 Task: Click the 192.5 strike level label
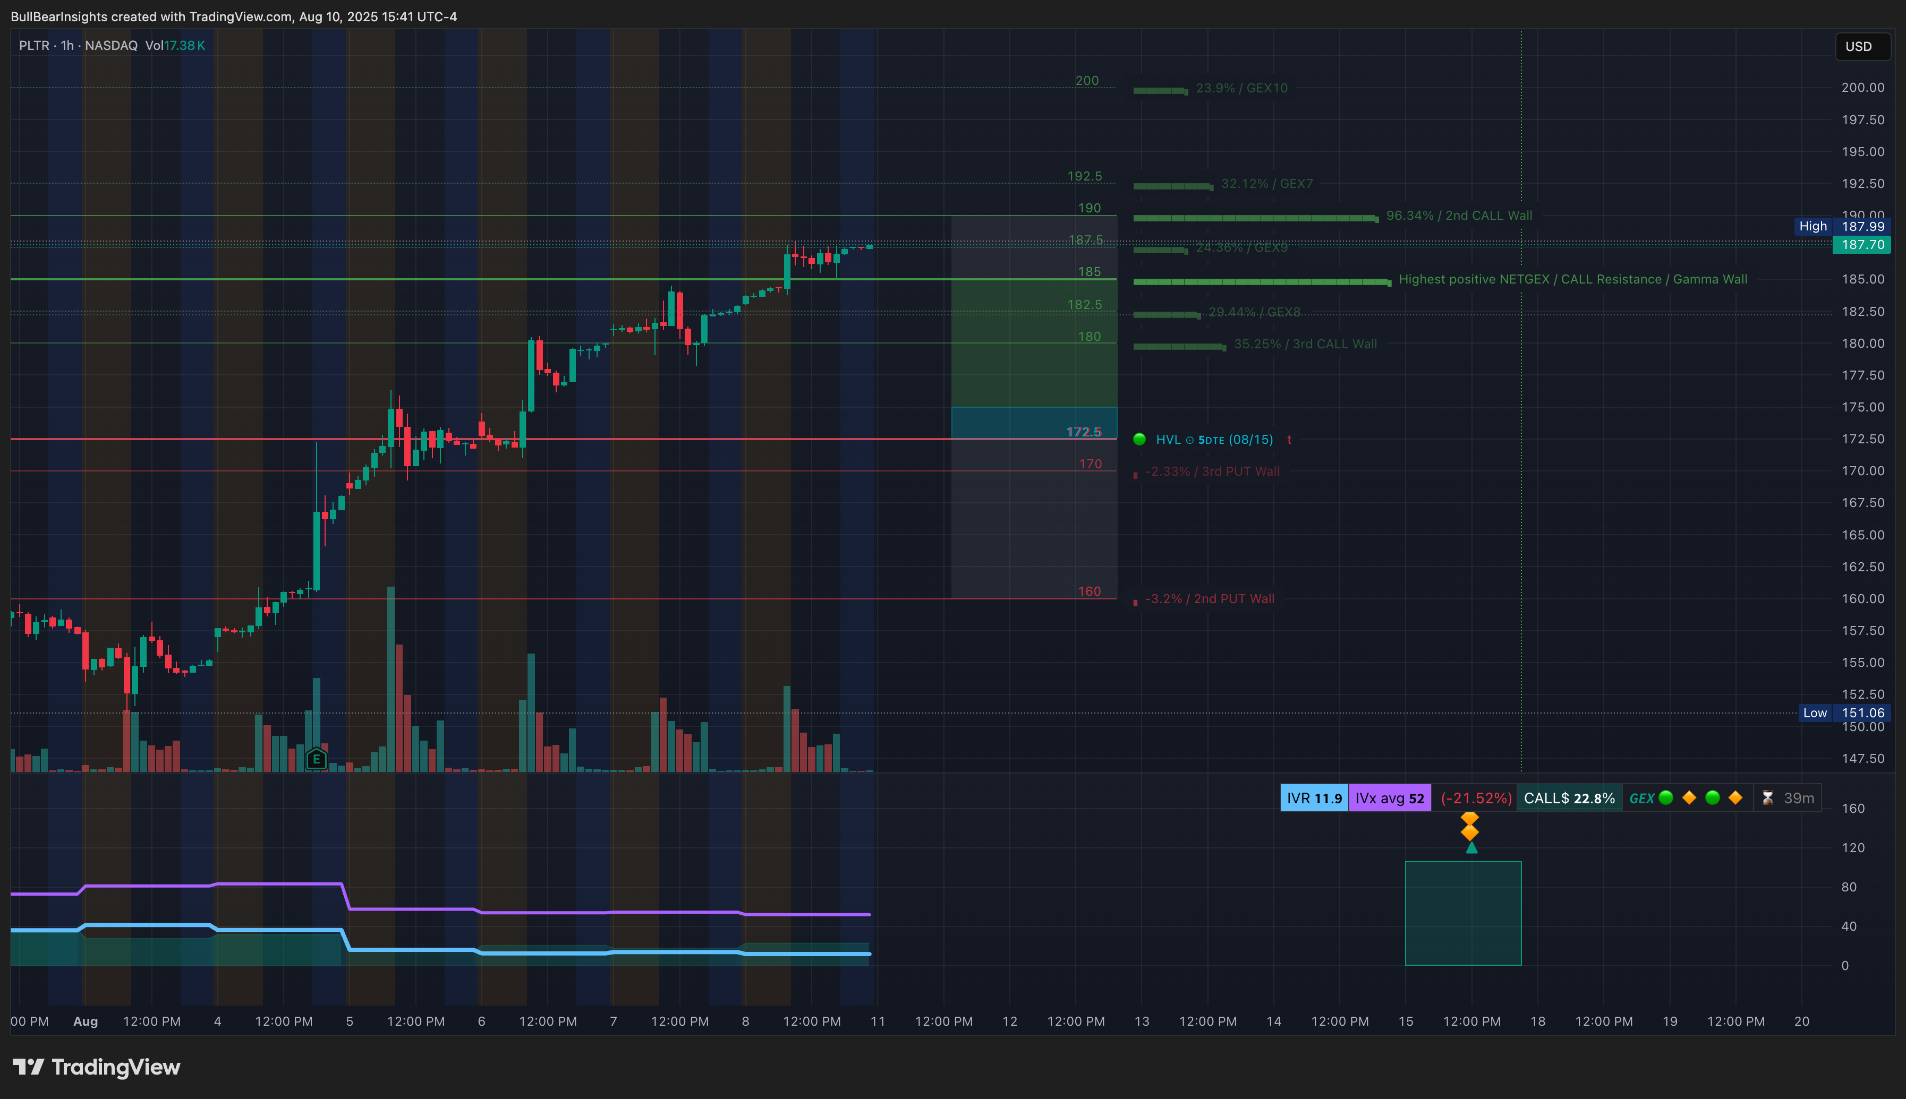coord(1084,177)
